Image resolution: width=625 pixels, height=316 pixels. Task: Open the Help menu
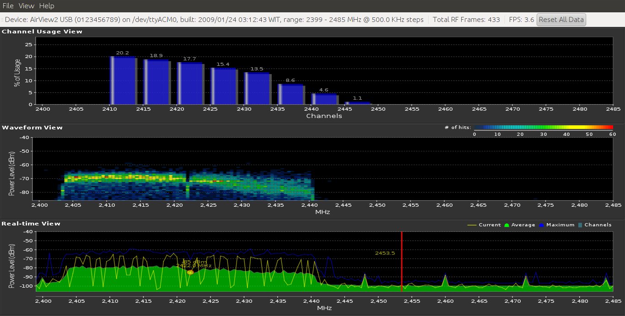pyautogui.click(x=46, y=6)
